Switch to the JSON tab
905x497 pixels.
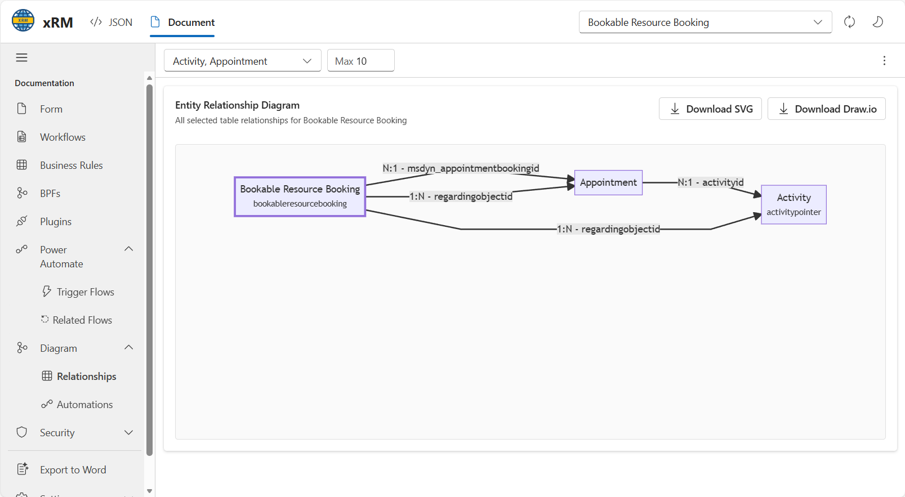(112, 23)
